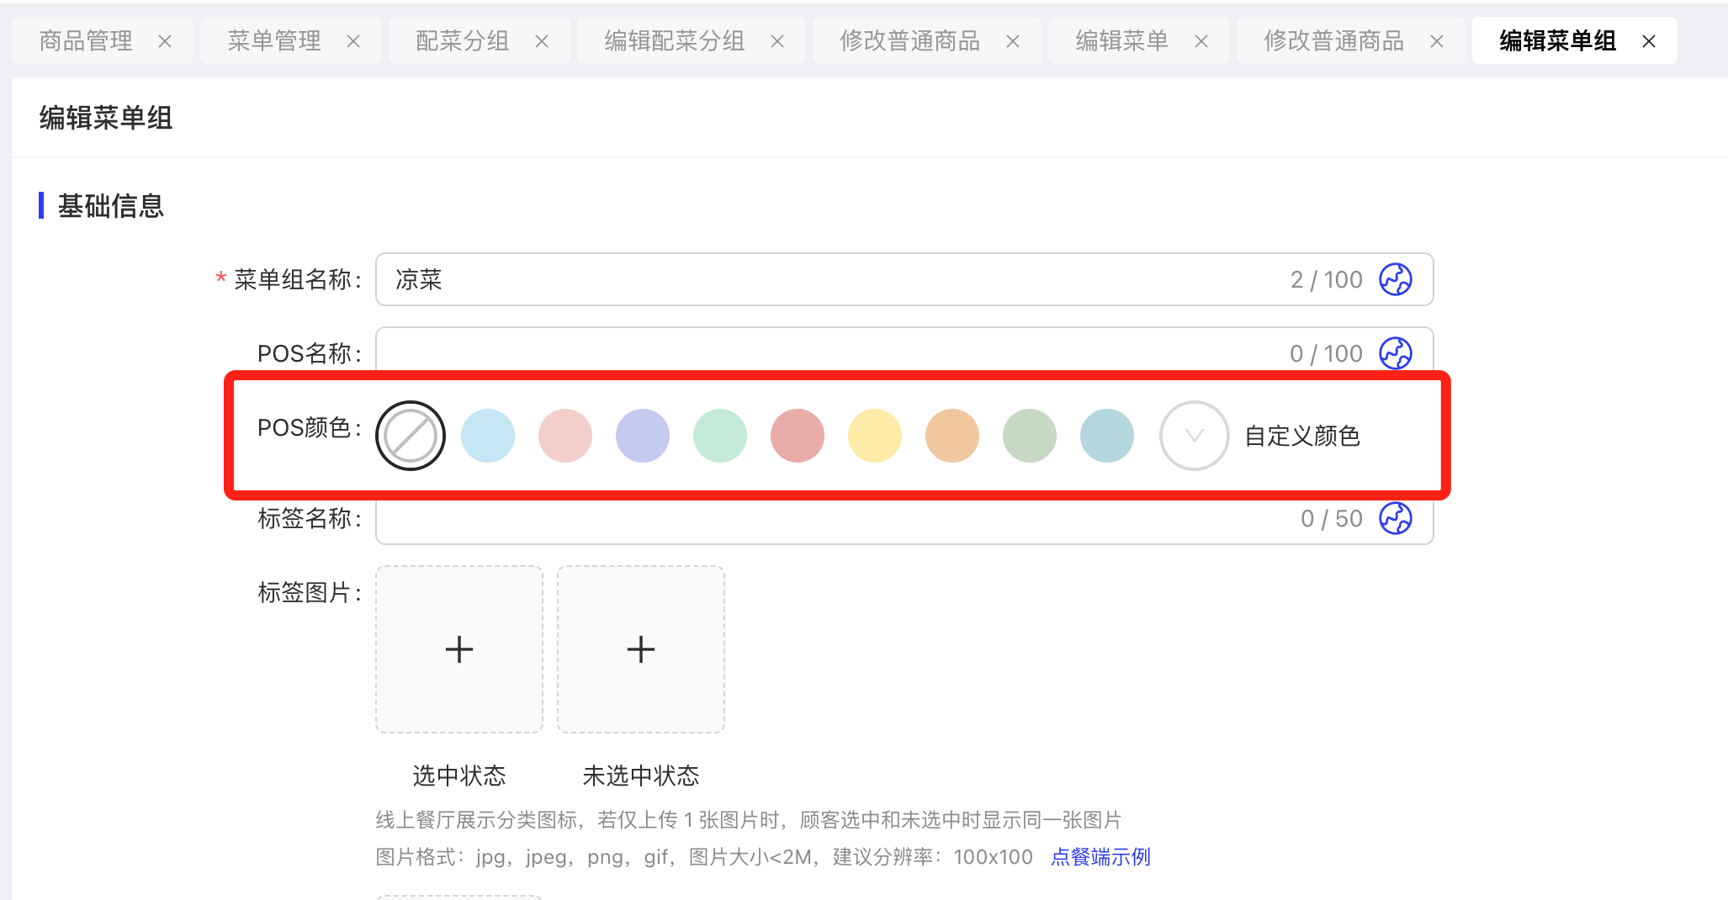Image resolution: width=1728 pixels, height=900 pixels.
Task: Open the 点餐端示例 link
Action: pyautogui.click(x=1100, y=857)
